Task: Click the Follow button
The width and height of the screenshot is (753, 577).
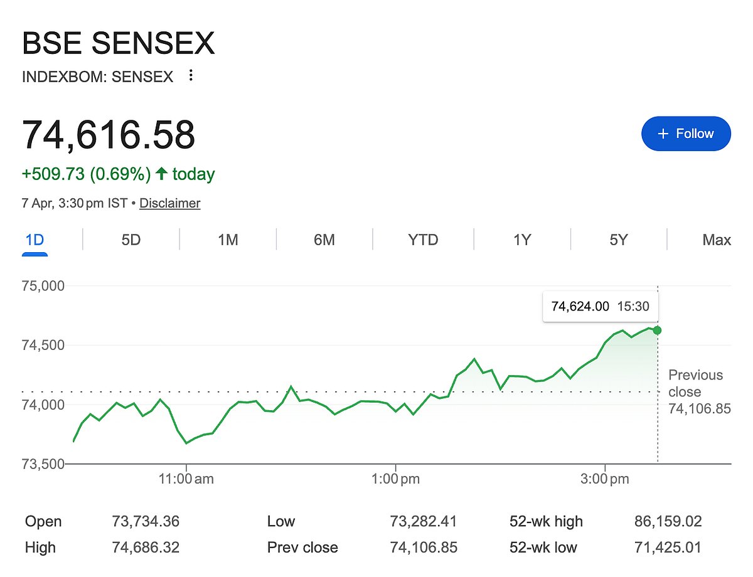Action: 686,134
